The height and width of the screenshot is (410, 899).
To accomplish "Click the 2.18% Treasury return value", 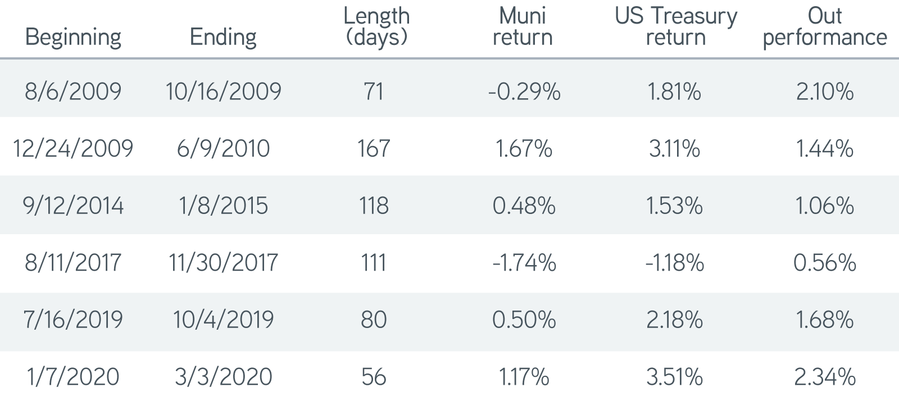I will click(x=674, y=320).
